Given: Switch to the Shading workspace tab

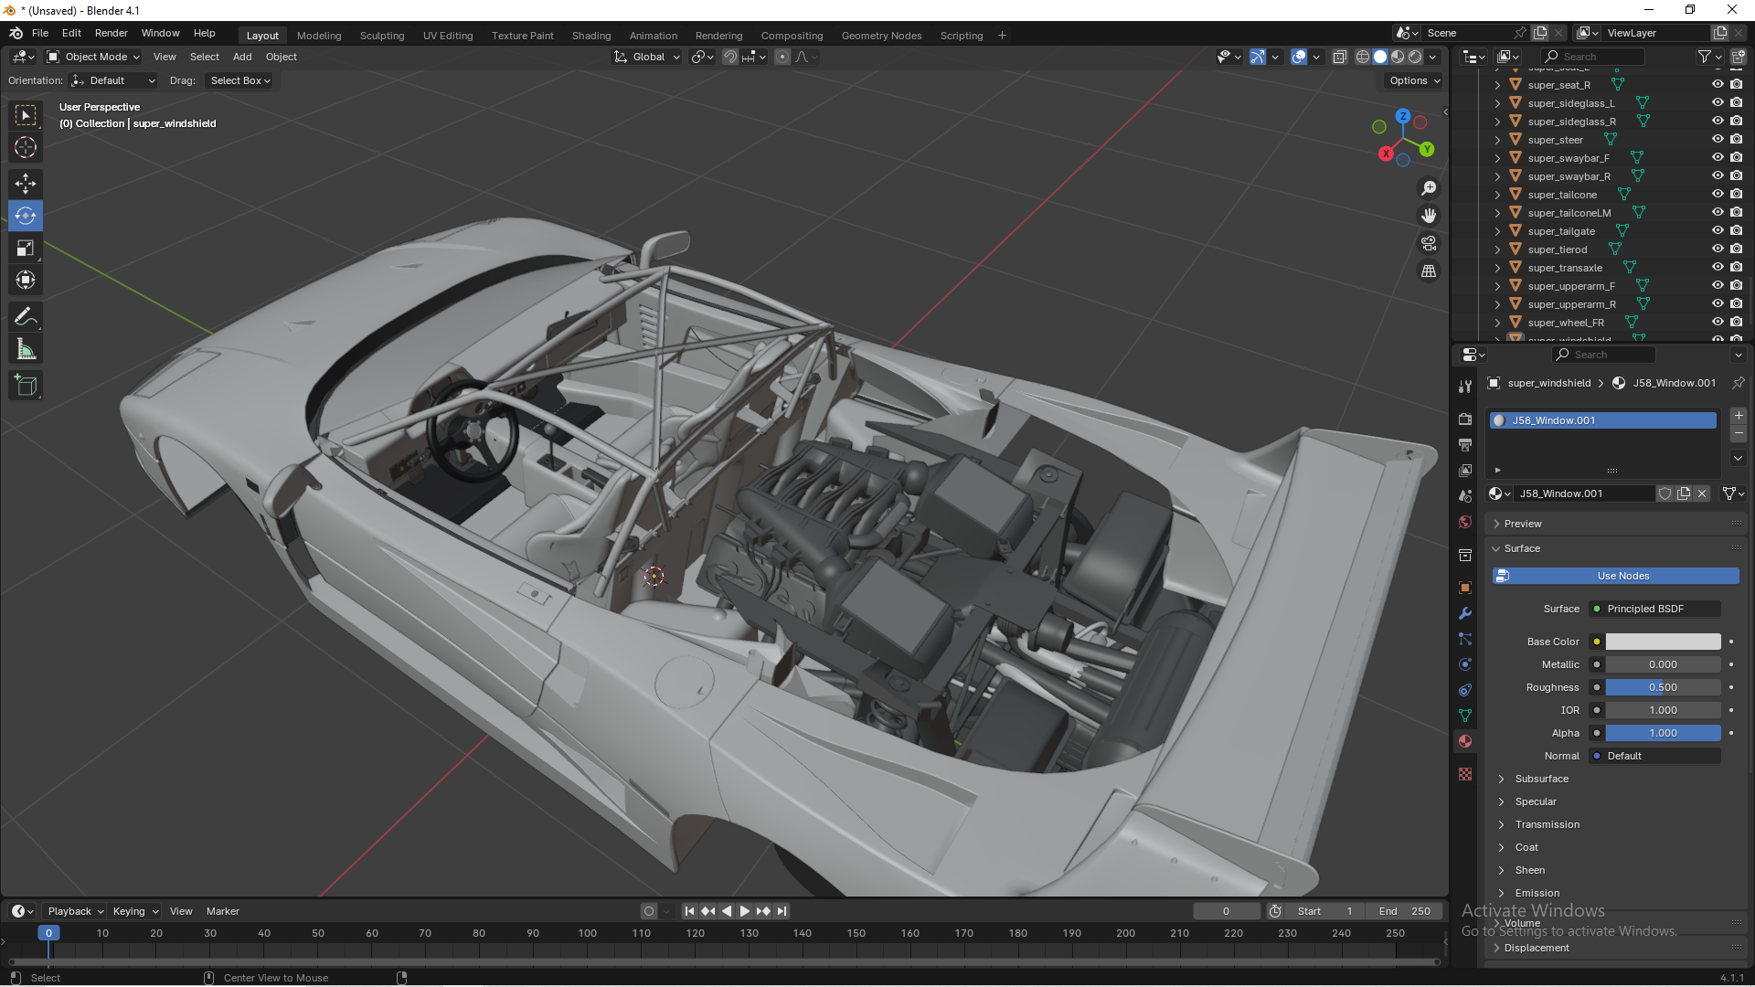Looking at the screenshot, I should click(591, 36).
